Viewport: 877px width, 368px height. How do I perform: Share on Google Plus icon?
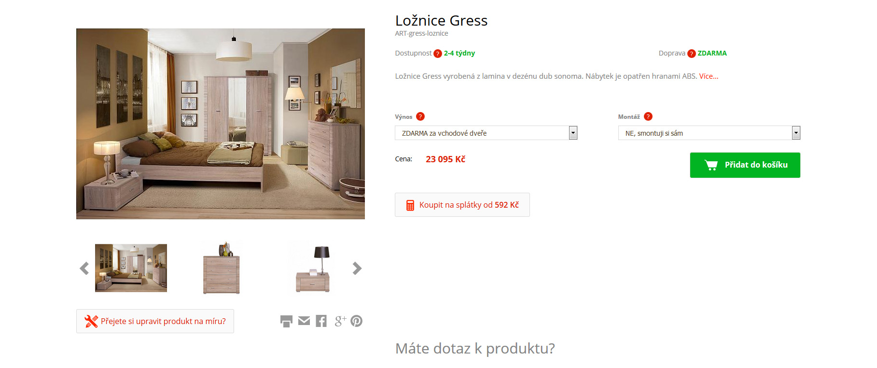[340, 321]
